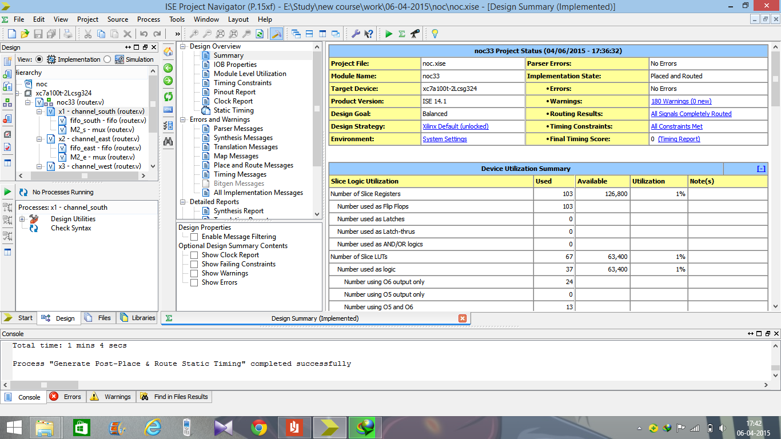Click the green forward arrow in summary sidebar
Image resolution: width=781 pixels, height=439 pixels.
pos(168,81)
